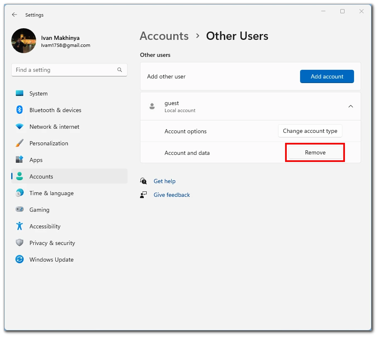The image size is (379, 338).
Task: Select the Apps icon in sidebar
Action: coord(20,160)
